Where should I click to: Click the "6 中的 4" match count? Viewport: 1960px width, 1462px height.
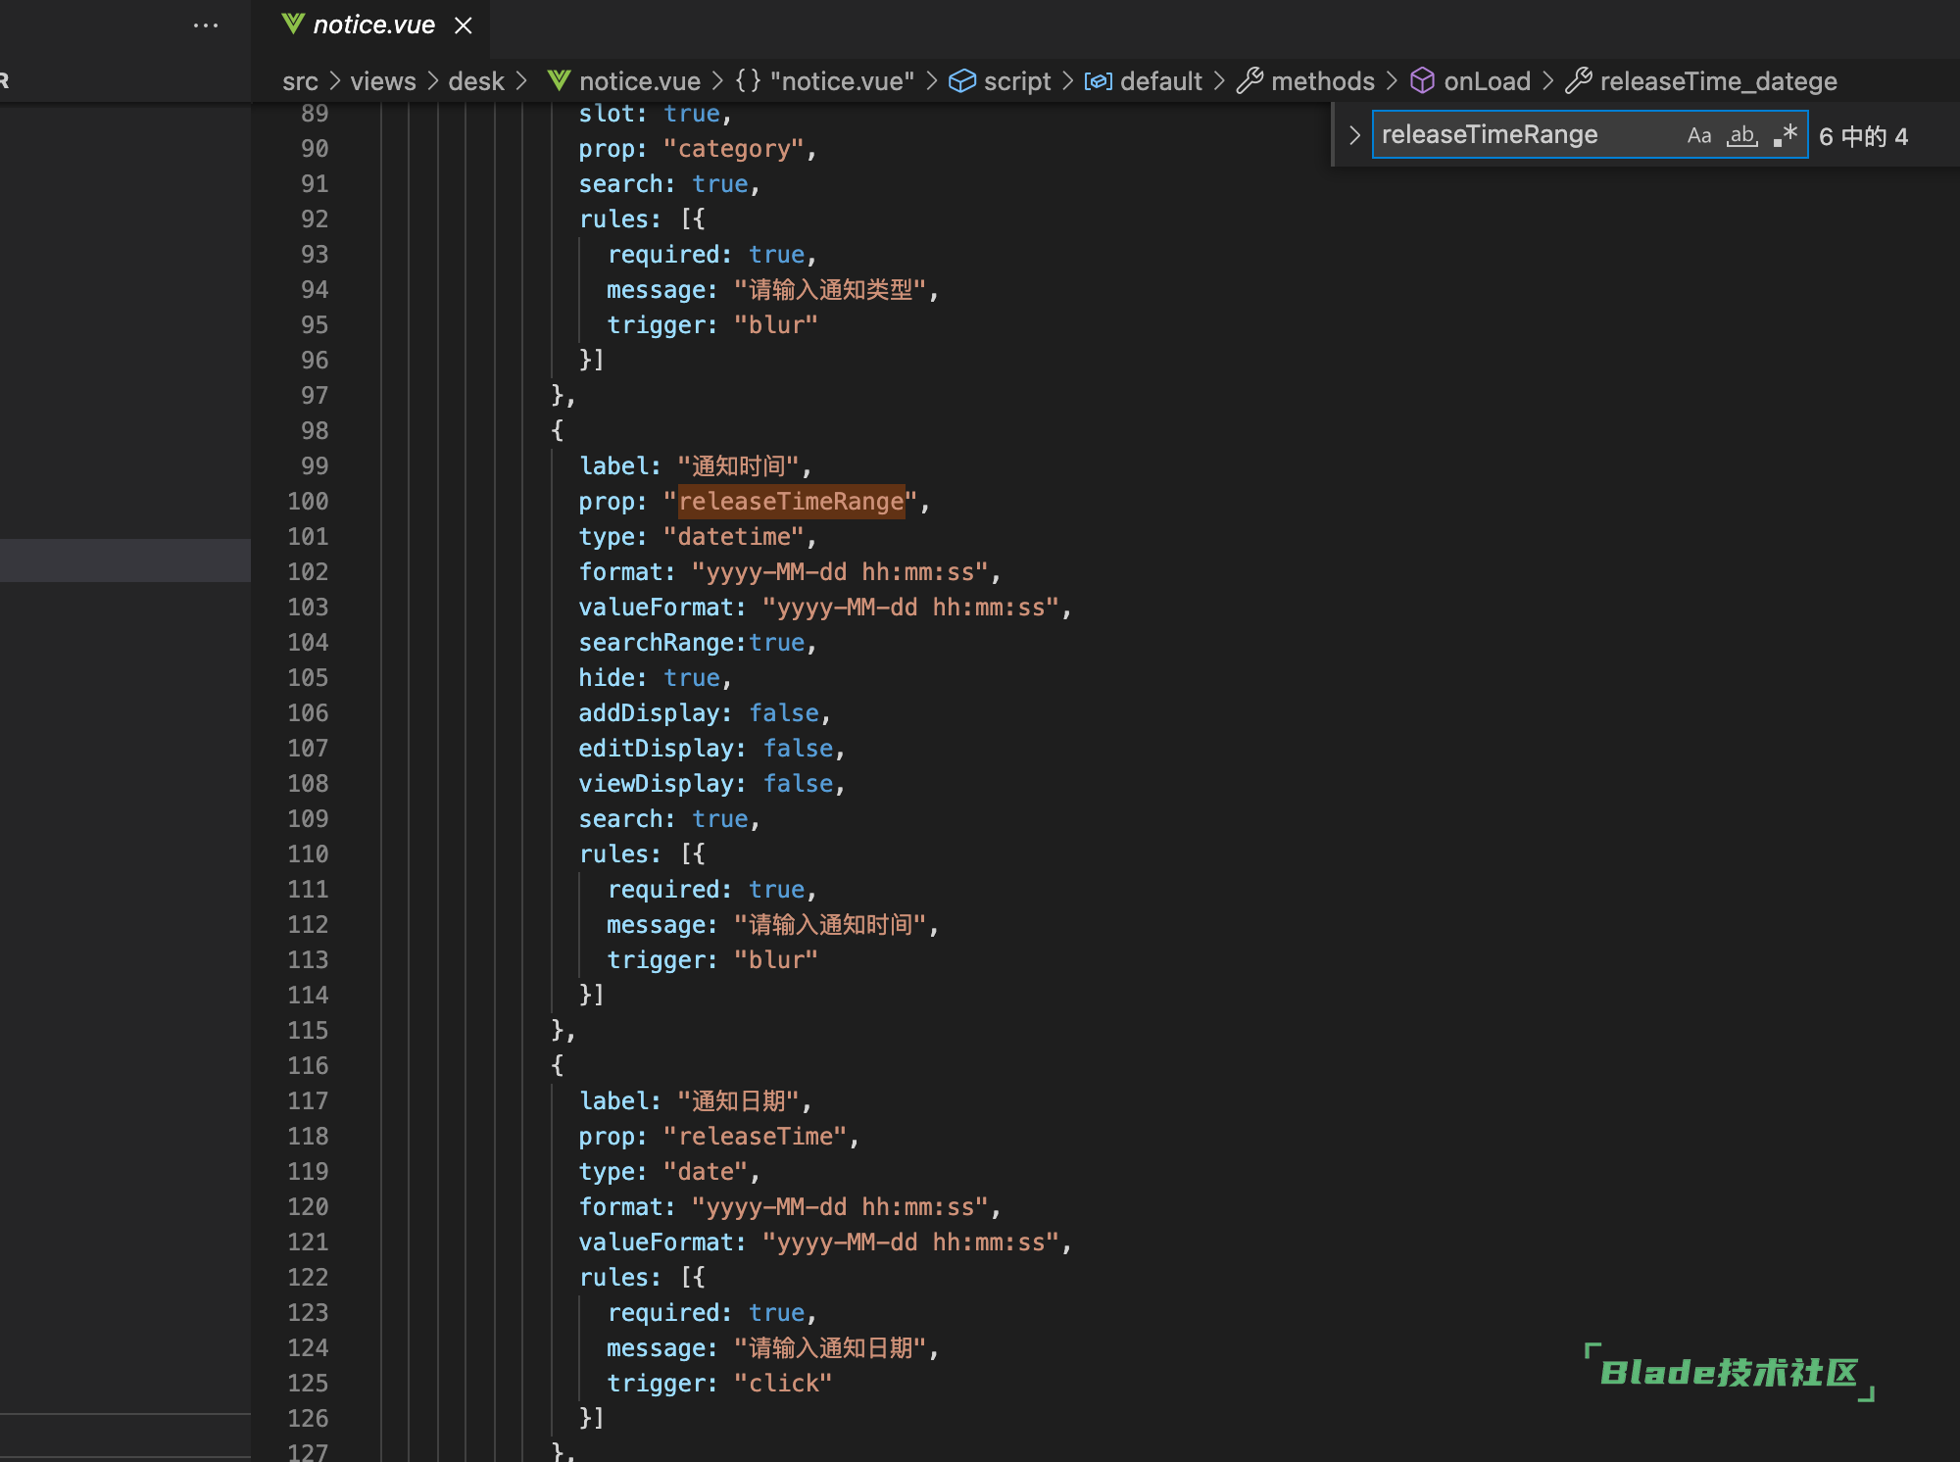coord(1863,136)
